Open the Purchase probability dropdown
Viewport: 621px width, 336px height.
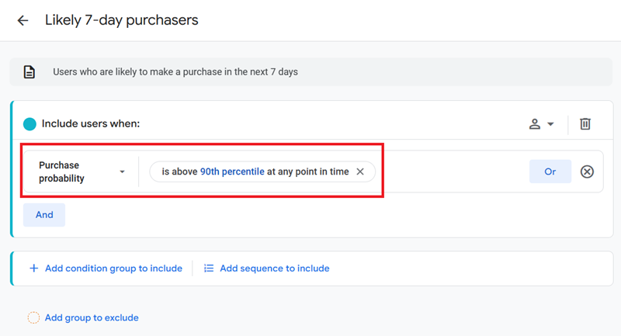pos(82,171)
